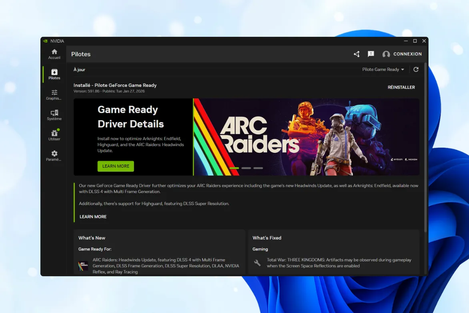Click the share icon in header
The image size is (469, 313).
(x=357, y=54)
